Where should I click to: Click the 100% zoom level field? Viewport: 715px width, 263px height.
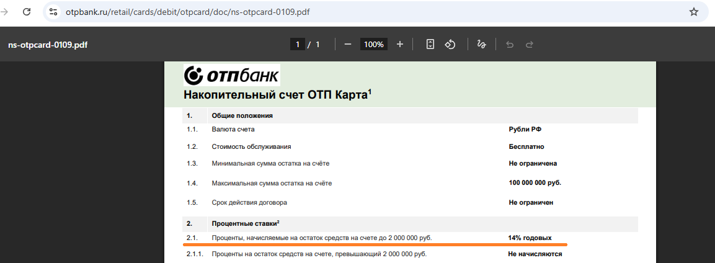[374, 44]
